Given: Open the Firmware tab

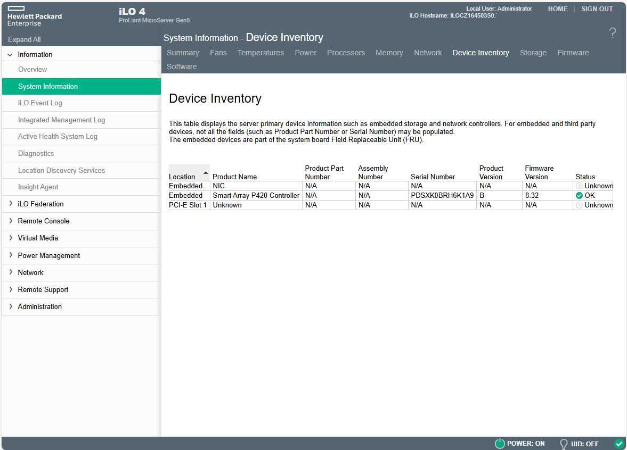Looking at the screenshot, I should coord(573,53).
